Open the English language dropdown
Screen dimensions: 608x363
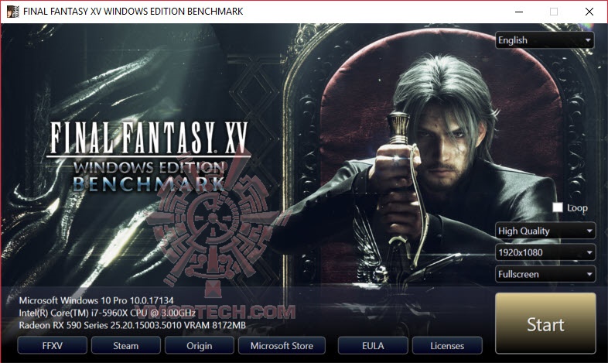pos(545,40)
